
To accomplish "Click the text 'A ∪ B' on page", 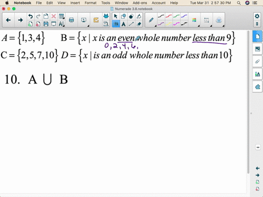I will pos(48,79).
